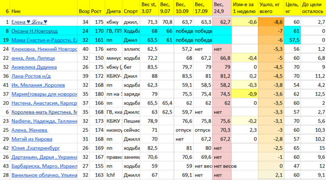Screen dimensions: 326x180
Task: Click the Ушло, кг всего header
Action: pyautogui.click(x=269, y=7)
